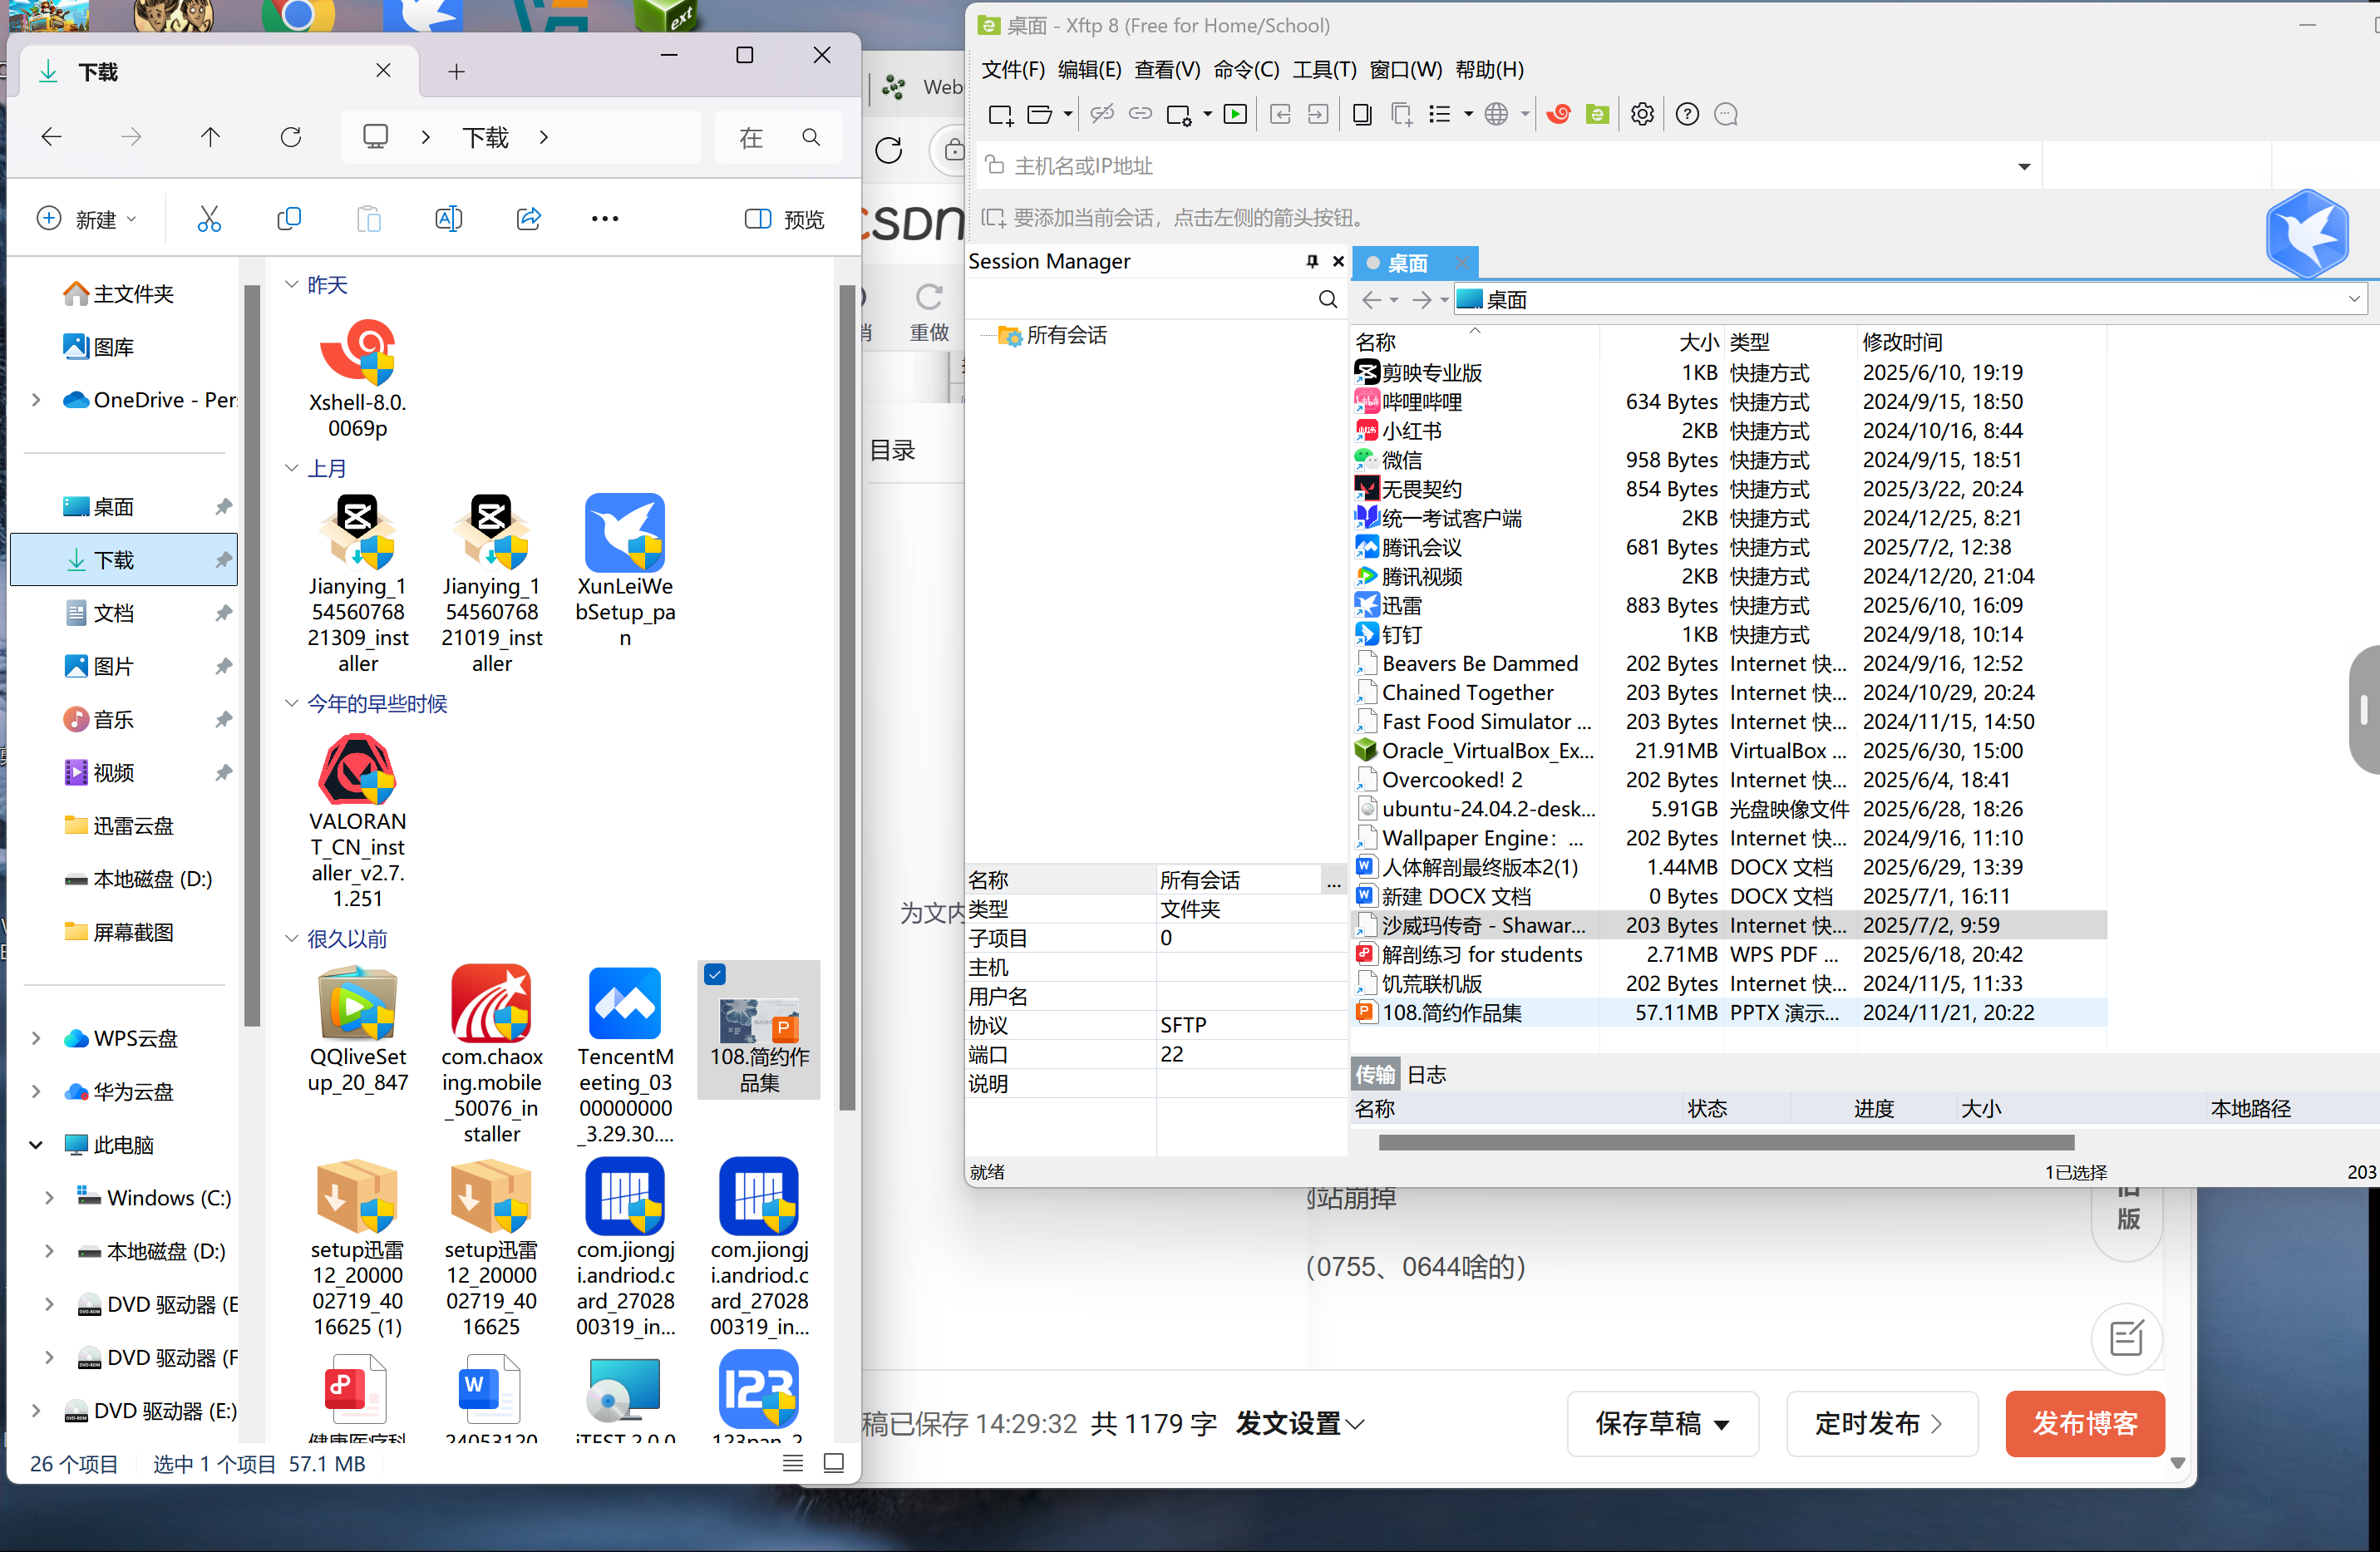The width and height of the screenshot is (2380, 1552).
Task: Collapse the 昨天 group in Downloads
Action: [291, 284]
